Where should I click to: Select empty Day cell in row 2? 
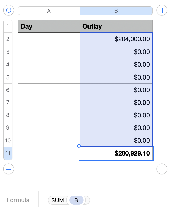click(x=49, y=39)
